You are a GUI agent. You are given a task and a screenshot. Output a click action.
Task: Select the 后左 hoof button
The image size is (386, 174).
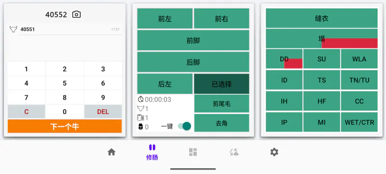[165, 84]
